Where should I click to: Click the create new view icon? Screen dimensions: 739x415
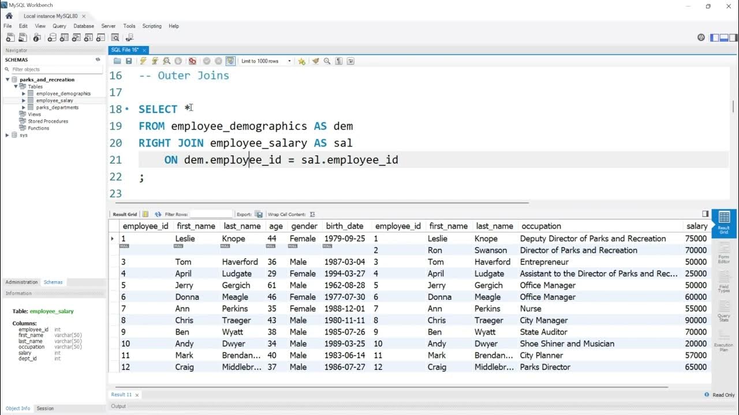pyautogui.click(x=76, y=37)
